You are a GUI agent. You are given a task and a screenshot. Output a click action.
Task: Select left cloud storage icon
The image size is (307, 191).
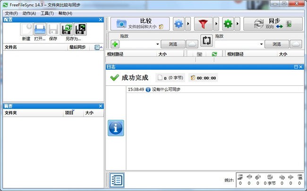(x=192, y=44)
